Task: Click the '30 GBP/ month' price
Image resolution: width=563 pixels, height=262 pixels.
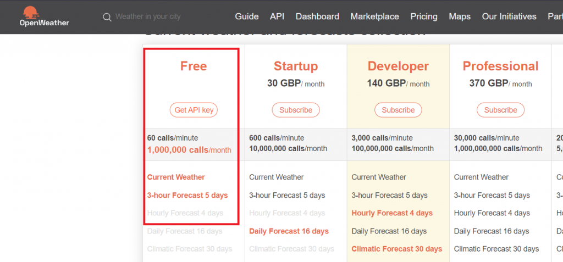Action: pyautogui.click(x=296, y=83)
